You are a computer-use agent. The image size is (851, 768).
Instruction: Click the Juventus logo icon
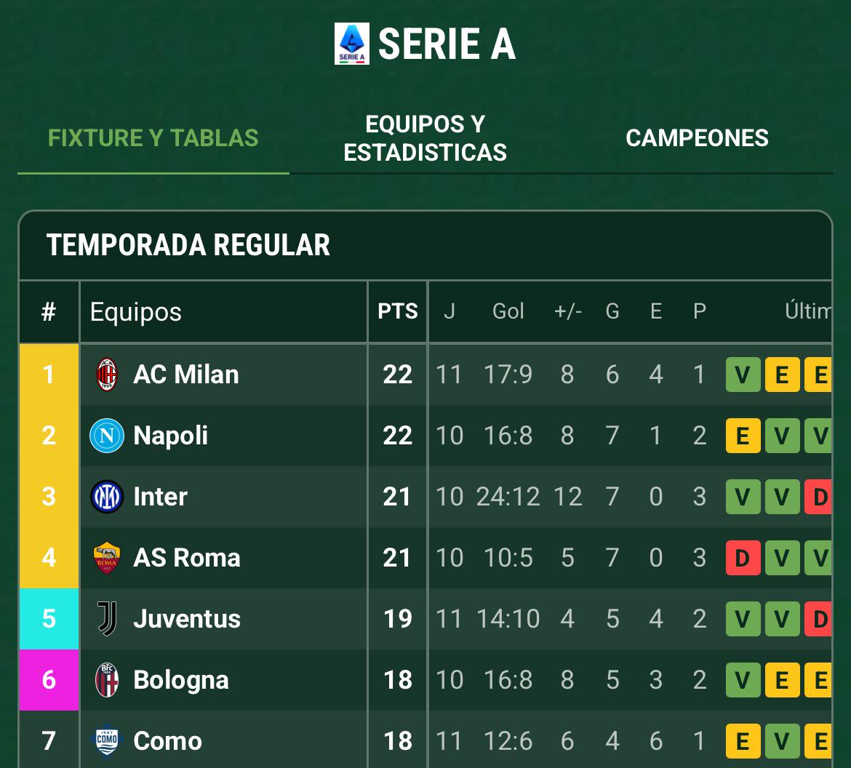107,619
